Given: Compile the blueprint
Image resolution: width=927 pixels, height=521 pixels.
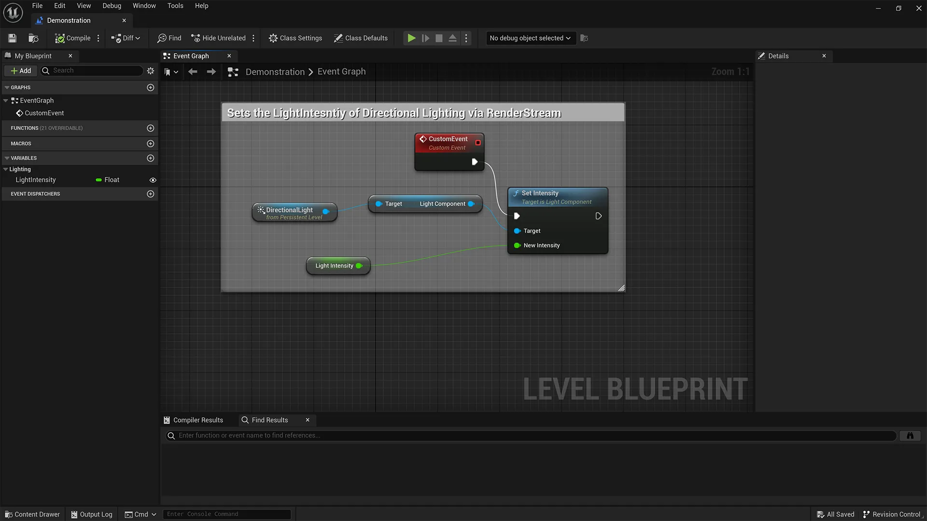Looking at the screenshot, I should pos(72,38).
